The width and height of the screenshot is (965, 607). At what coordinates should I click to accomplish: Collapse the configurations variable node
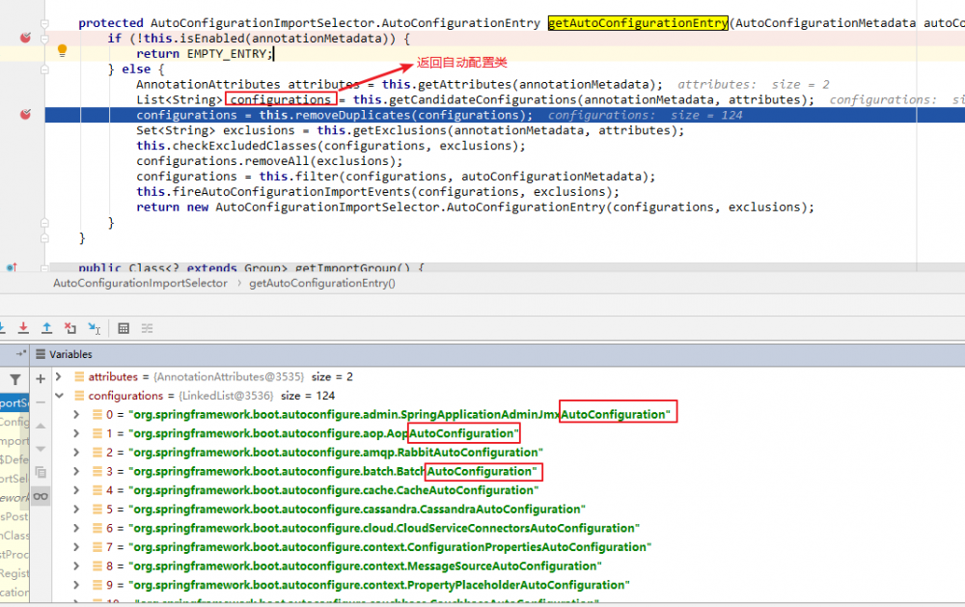coord(60,395)
